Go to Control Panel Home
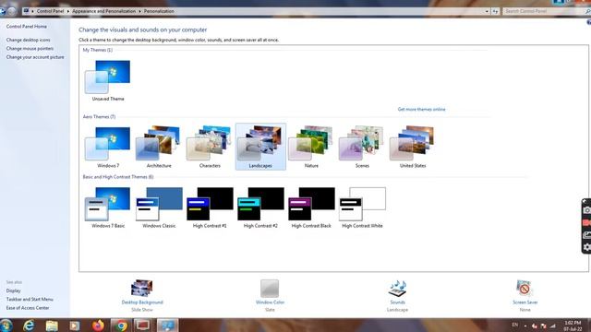The image size is (591, 332). point(27,27)
